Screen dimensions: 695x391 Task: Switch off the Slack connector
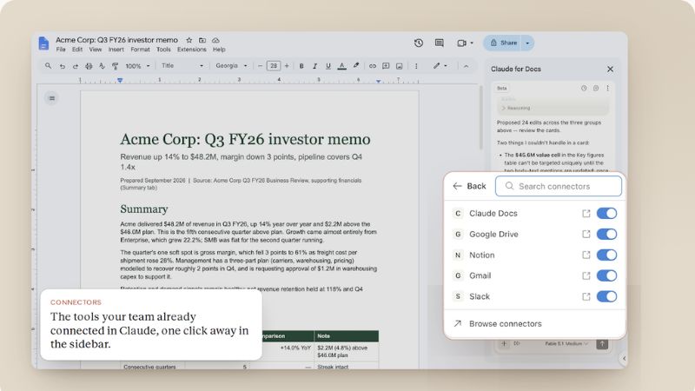[x=606, y=296]
